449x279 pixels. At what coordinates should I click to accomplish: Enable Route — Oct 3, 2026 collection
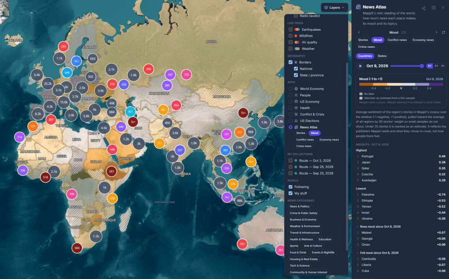click(x=290, y=161)
